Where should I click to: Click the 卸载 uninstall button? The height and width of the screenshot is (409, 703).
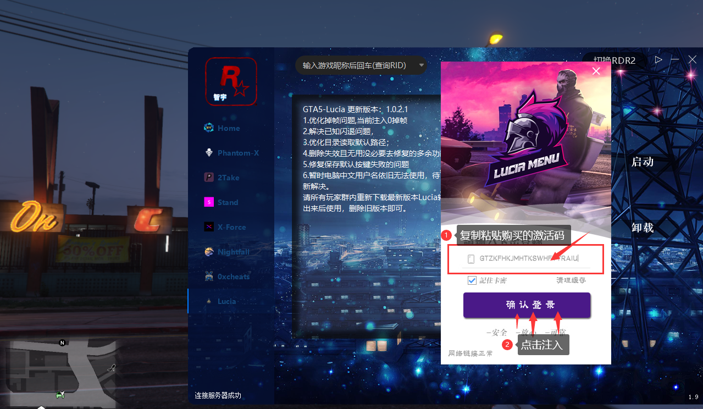(x=642, y=228)
